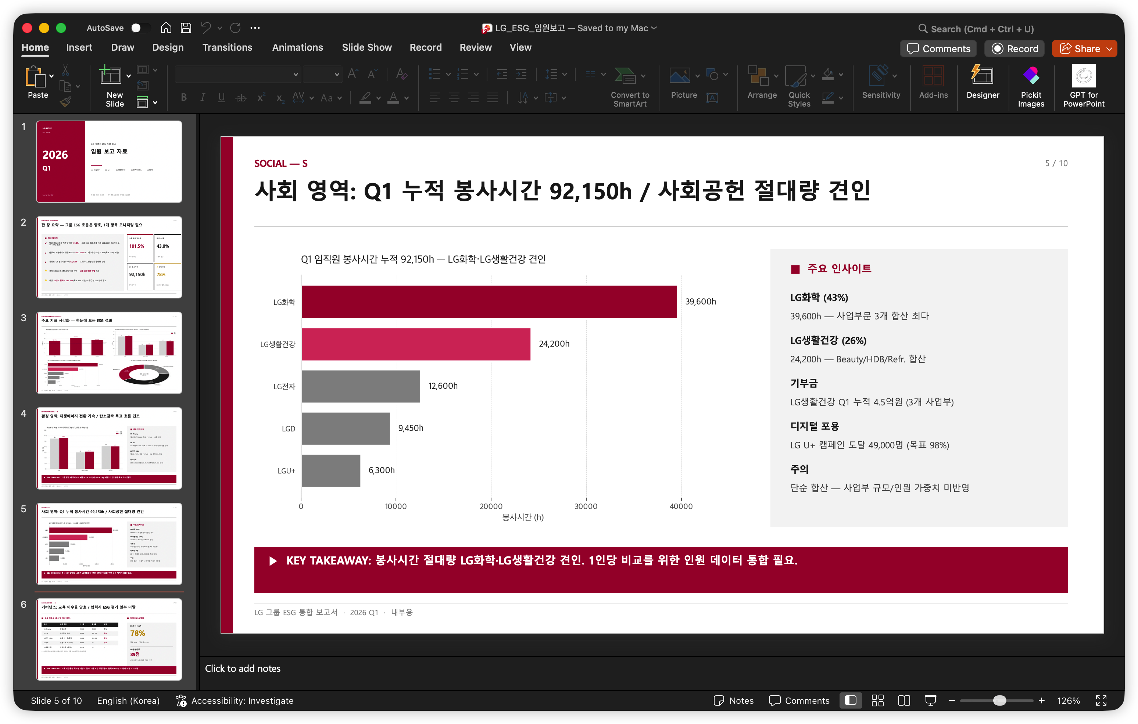Open the font name combo box
Screen dimensions: 1138x724
(x=237, y=74)
